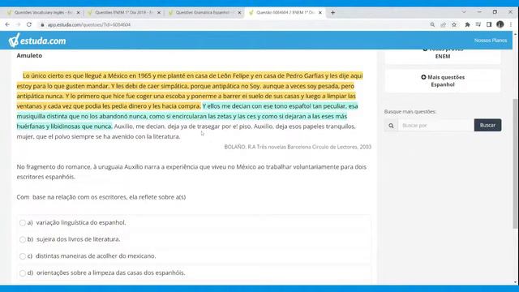
Task: Select option a) variação linguística do espanhol
Action: tap(23, 223)
